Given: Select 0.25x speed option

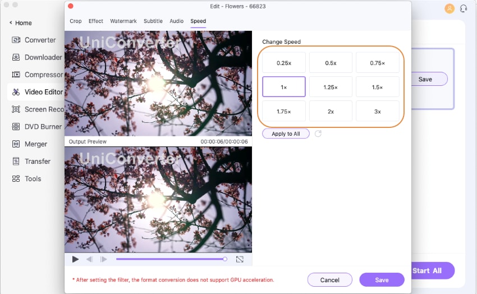Looking at the screenshot, I should pos(284,63).
